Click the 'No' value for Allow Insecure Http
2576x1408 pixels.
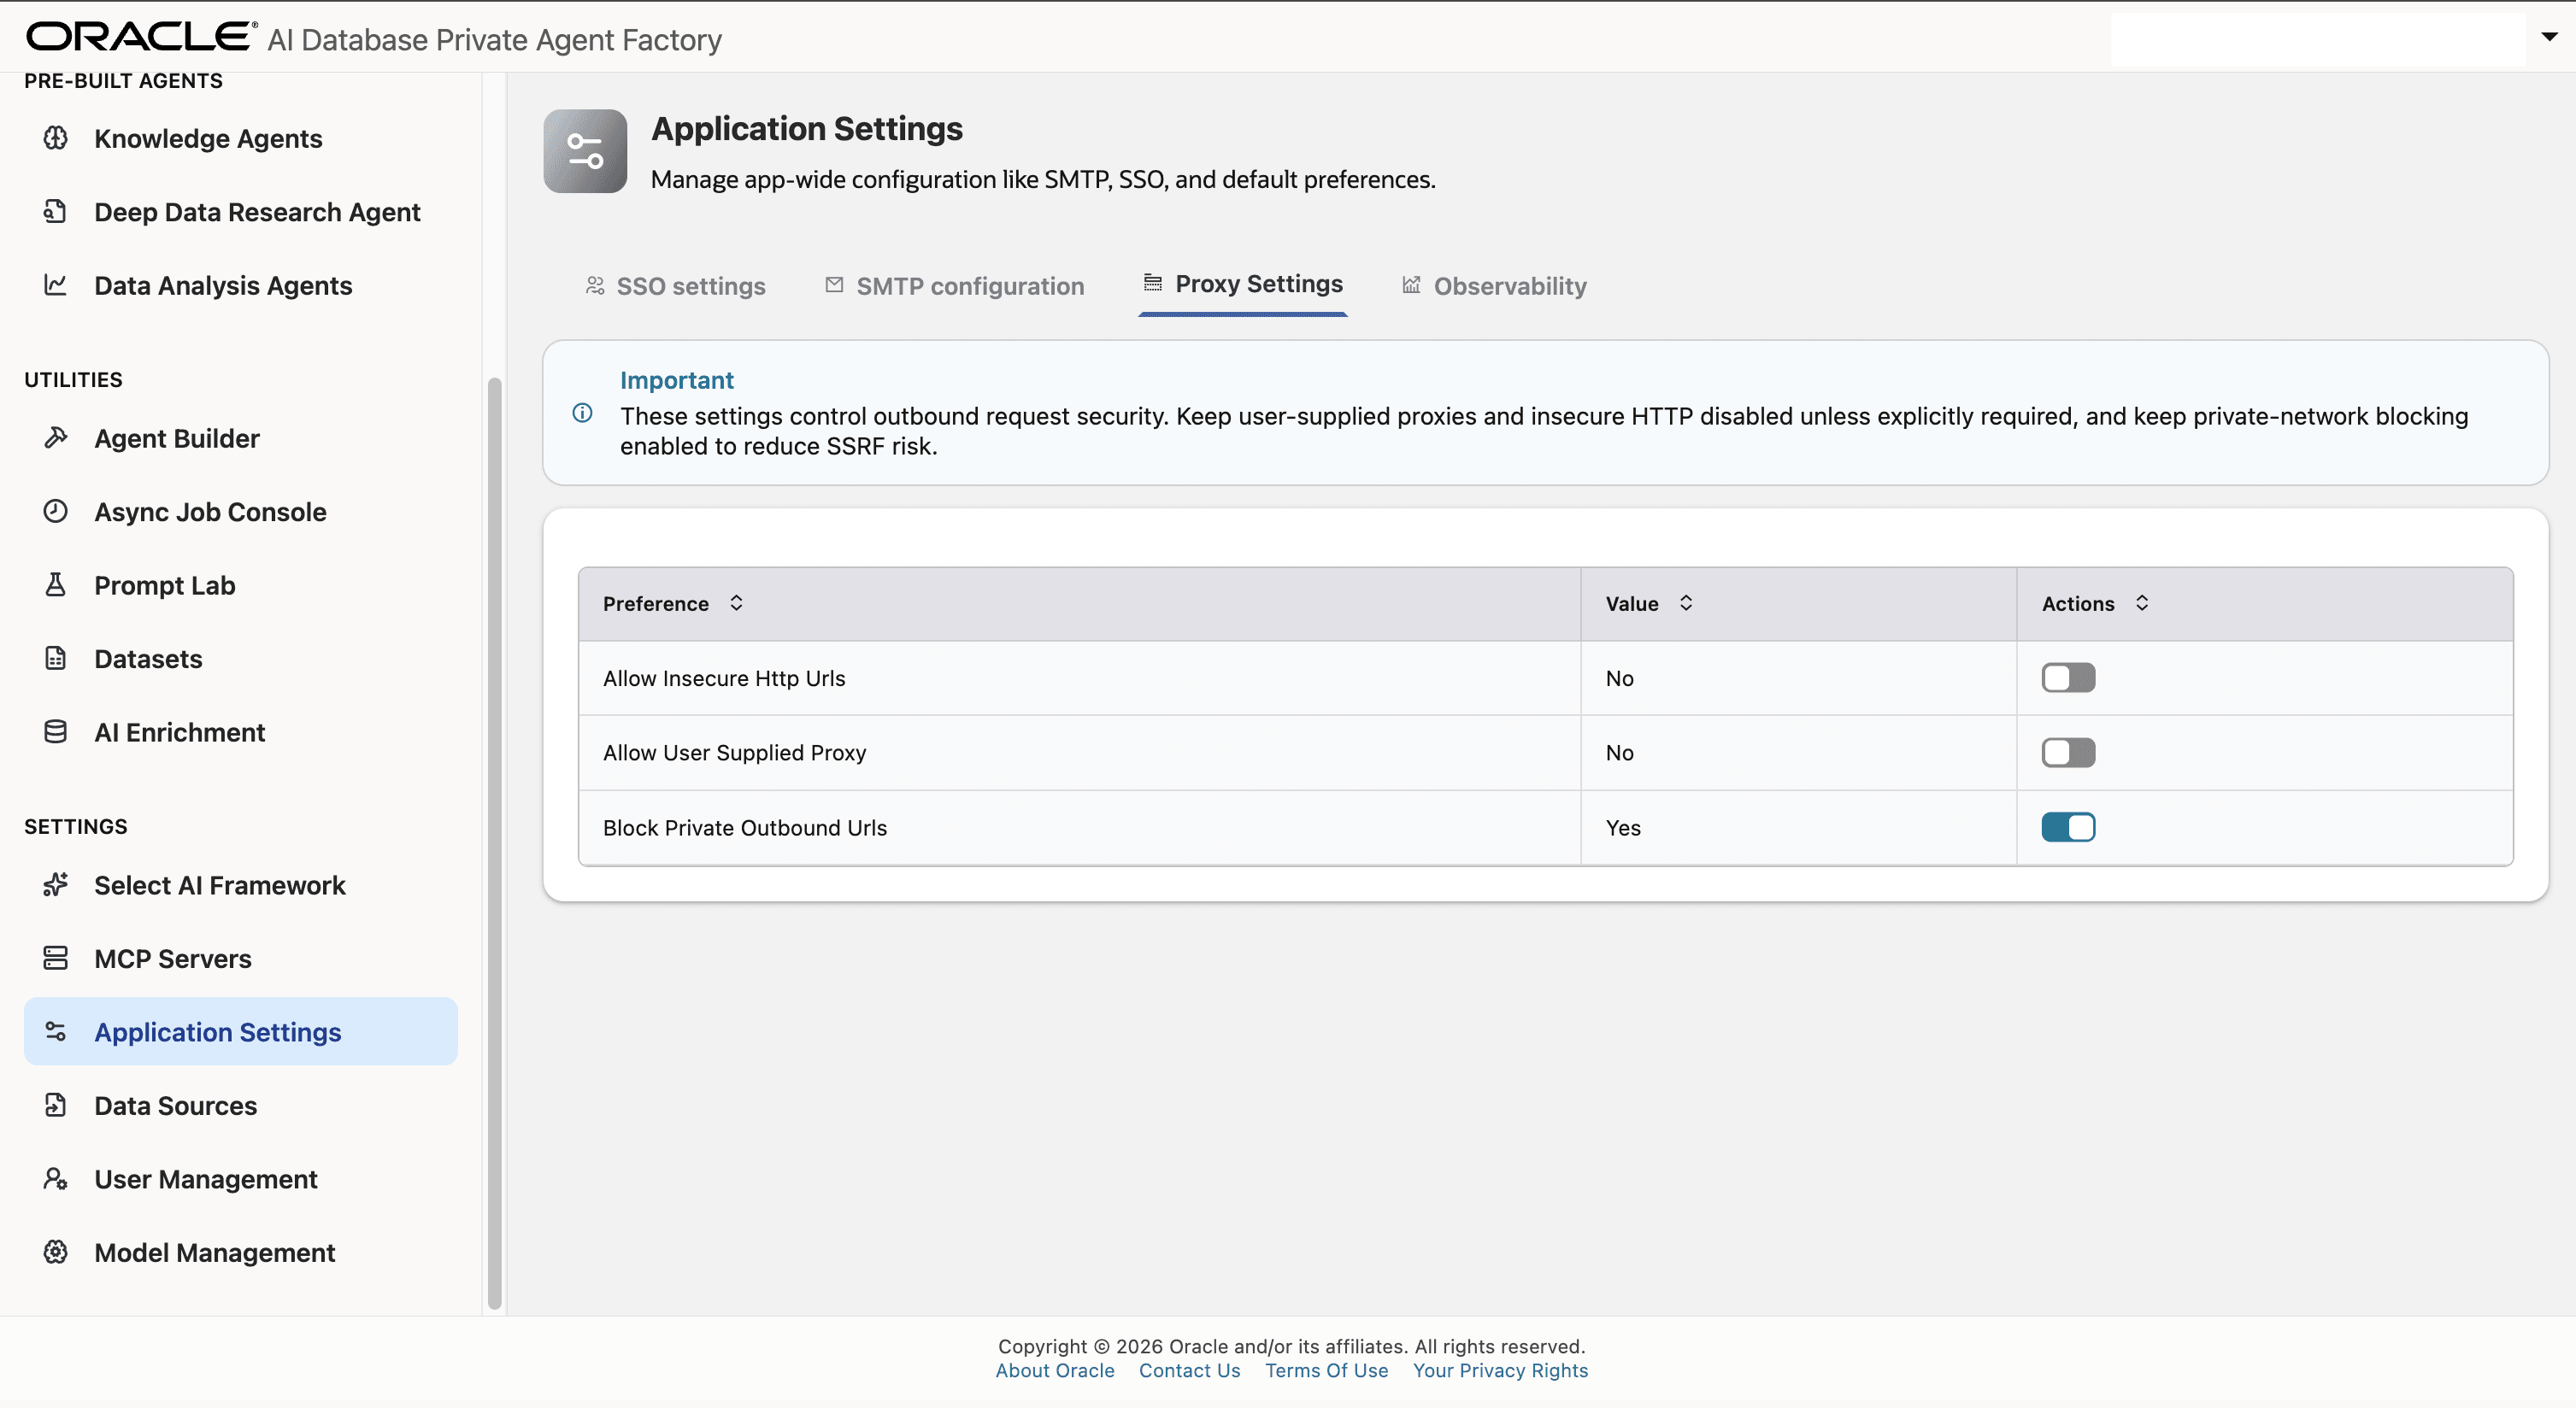(x=1619, y=678)
